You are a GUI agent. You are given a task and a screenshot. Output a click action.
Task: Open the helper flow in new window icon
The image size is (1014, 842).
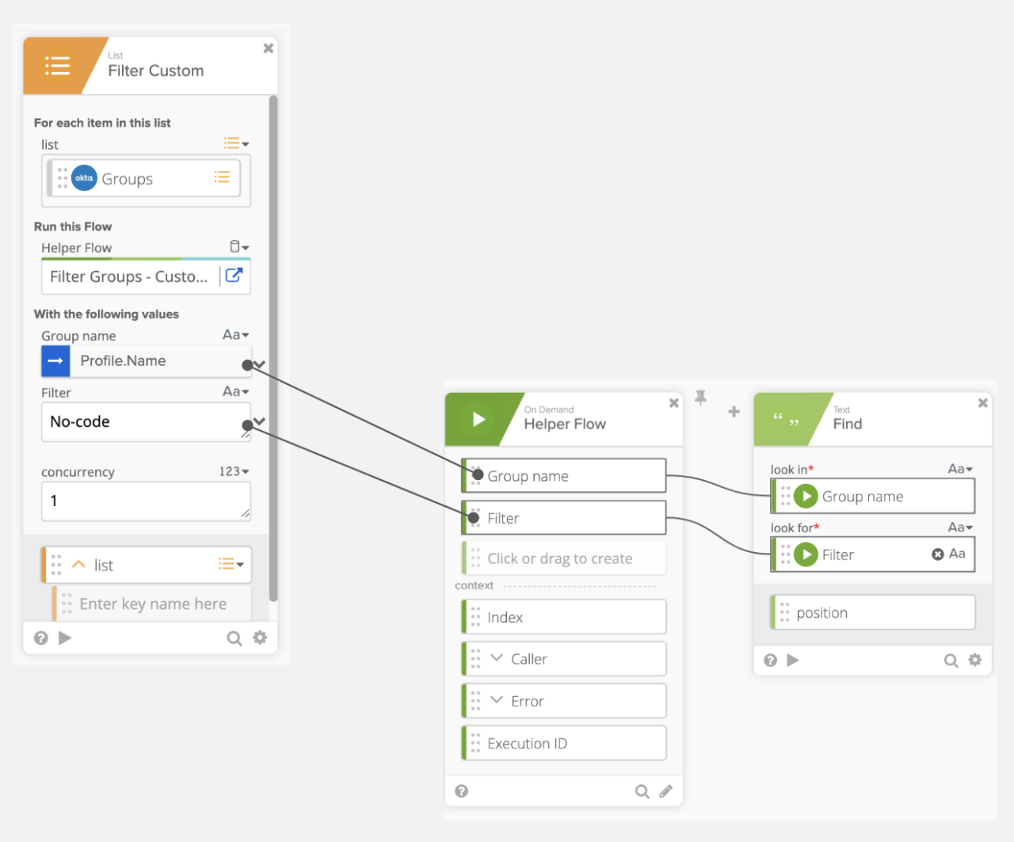pos(234,275)
